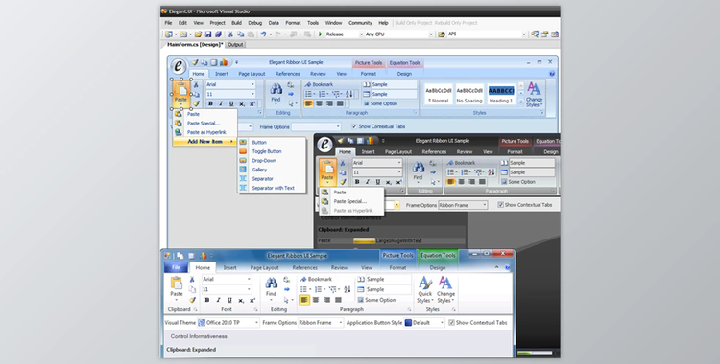Click the Cut scissors icon in Visual Studio toolbar
720x364 pixels.
click(231, 34)
